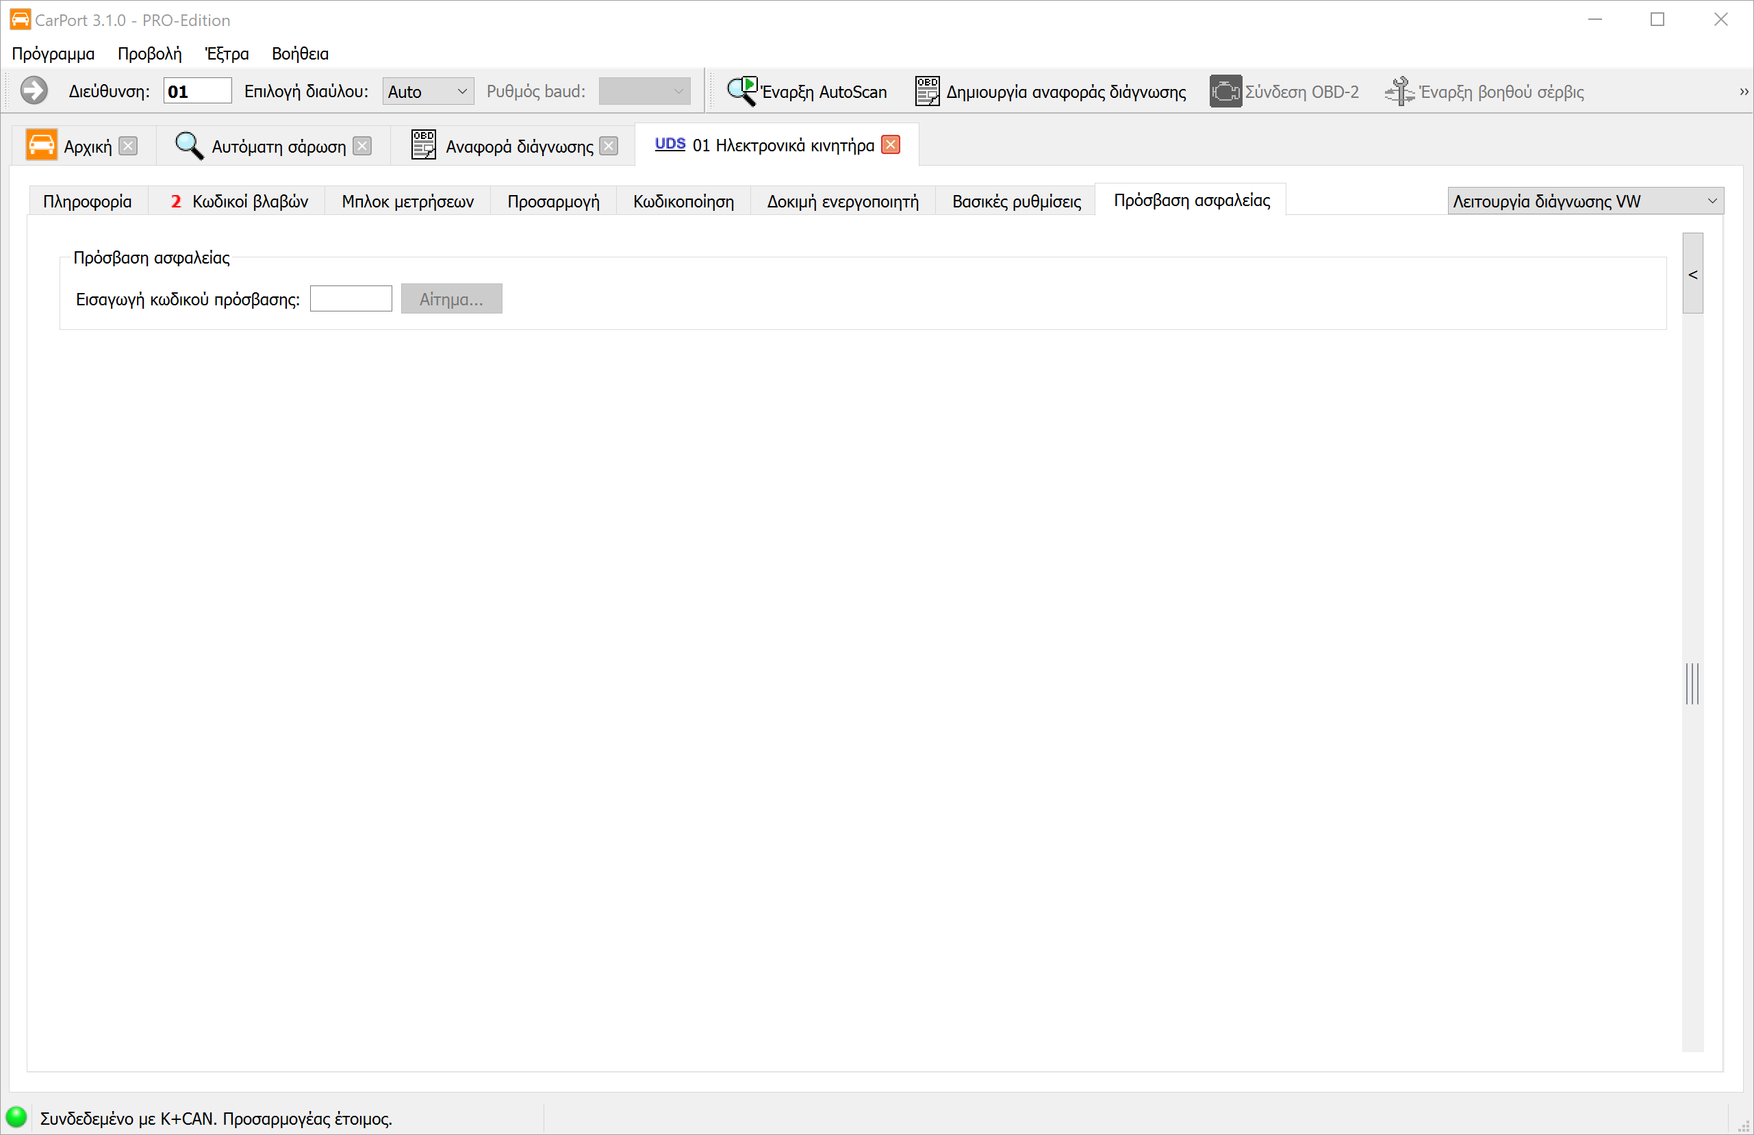Viewport: 1754px width, 1135px height.
Task: Start AutoScan with magnifier icon
Action: [x=741, y=92]
